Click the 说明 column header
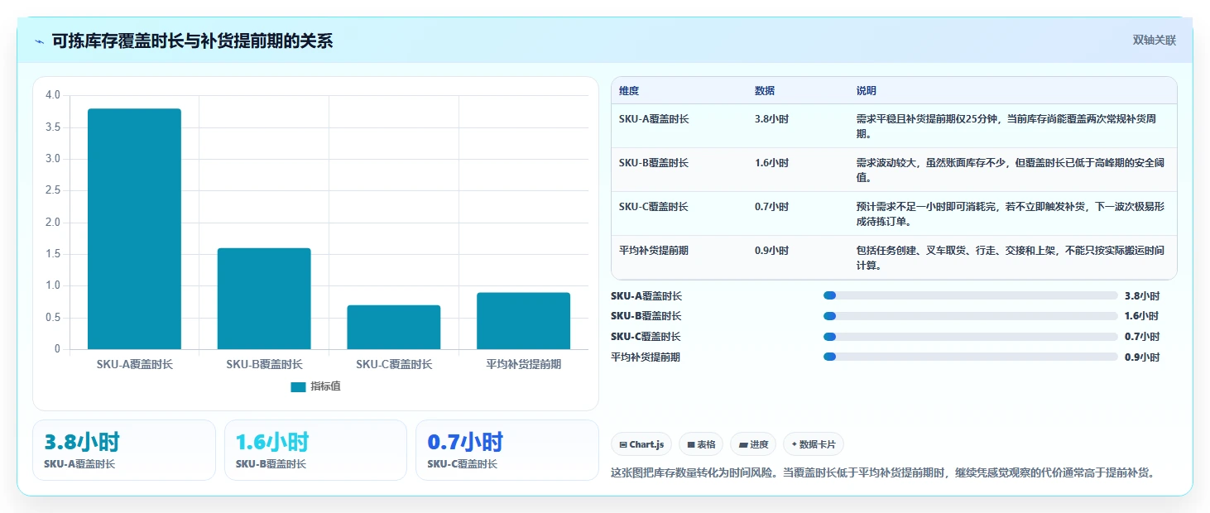This screenshot has height=513, width=1210. [x=867, y=91]
